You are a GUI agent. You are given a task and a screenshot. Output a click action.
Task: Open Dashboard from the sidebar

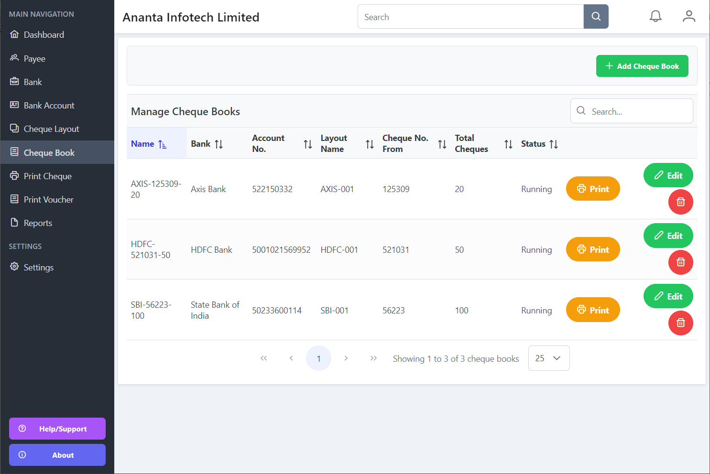57,35
